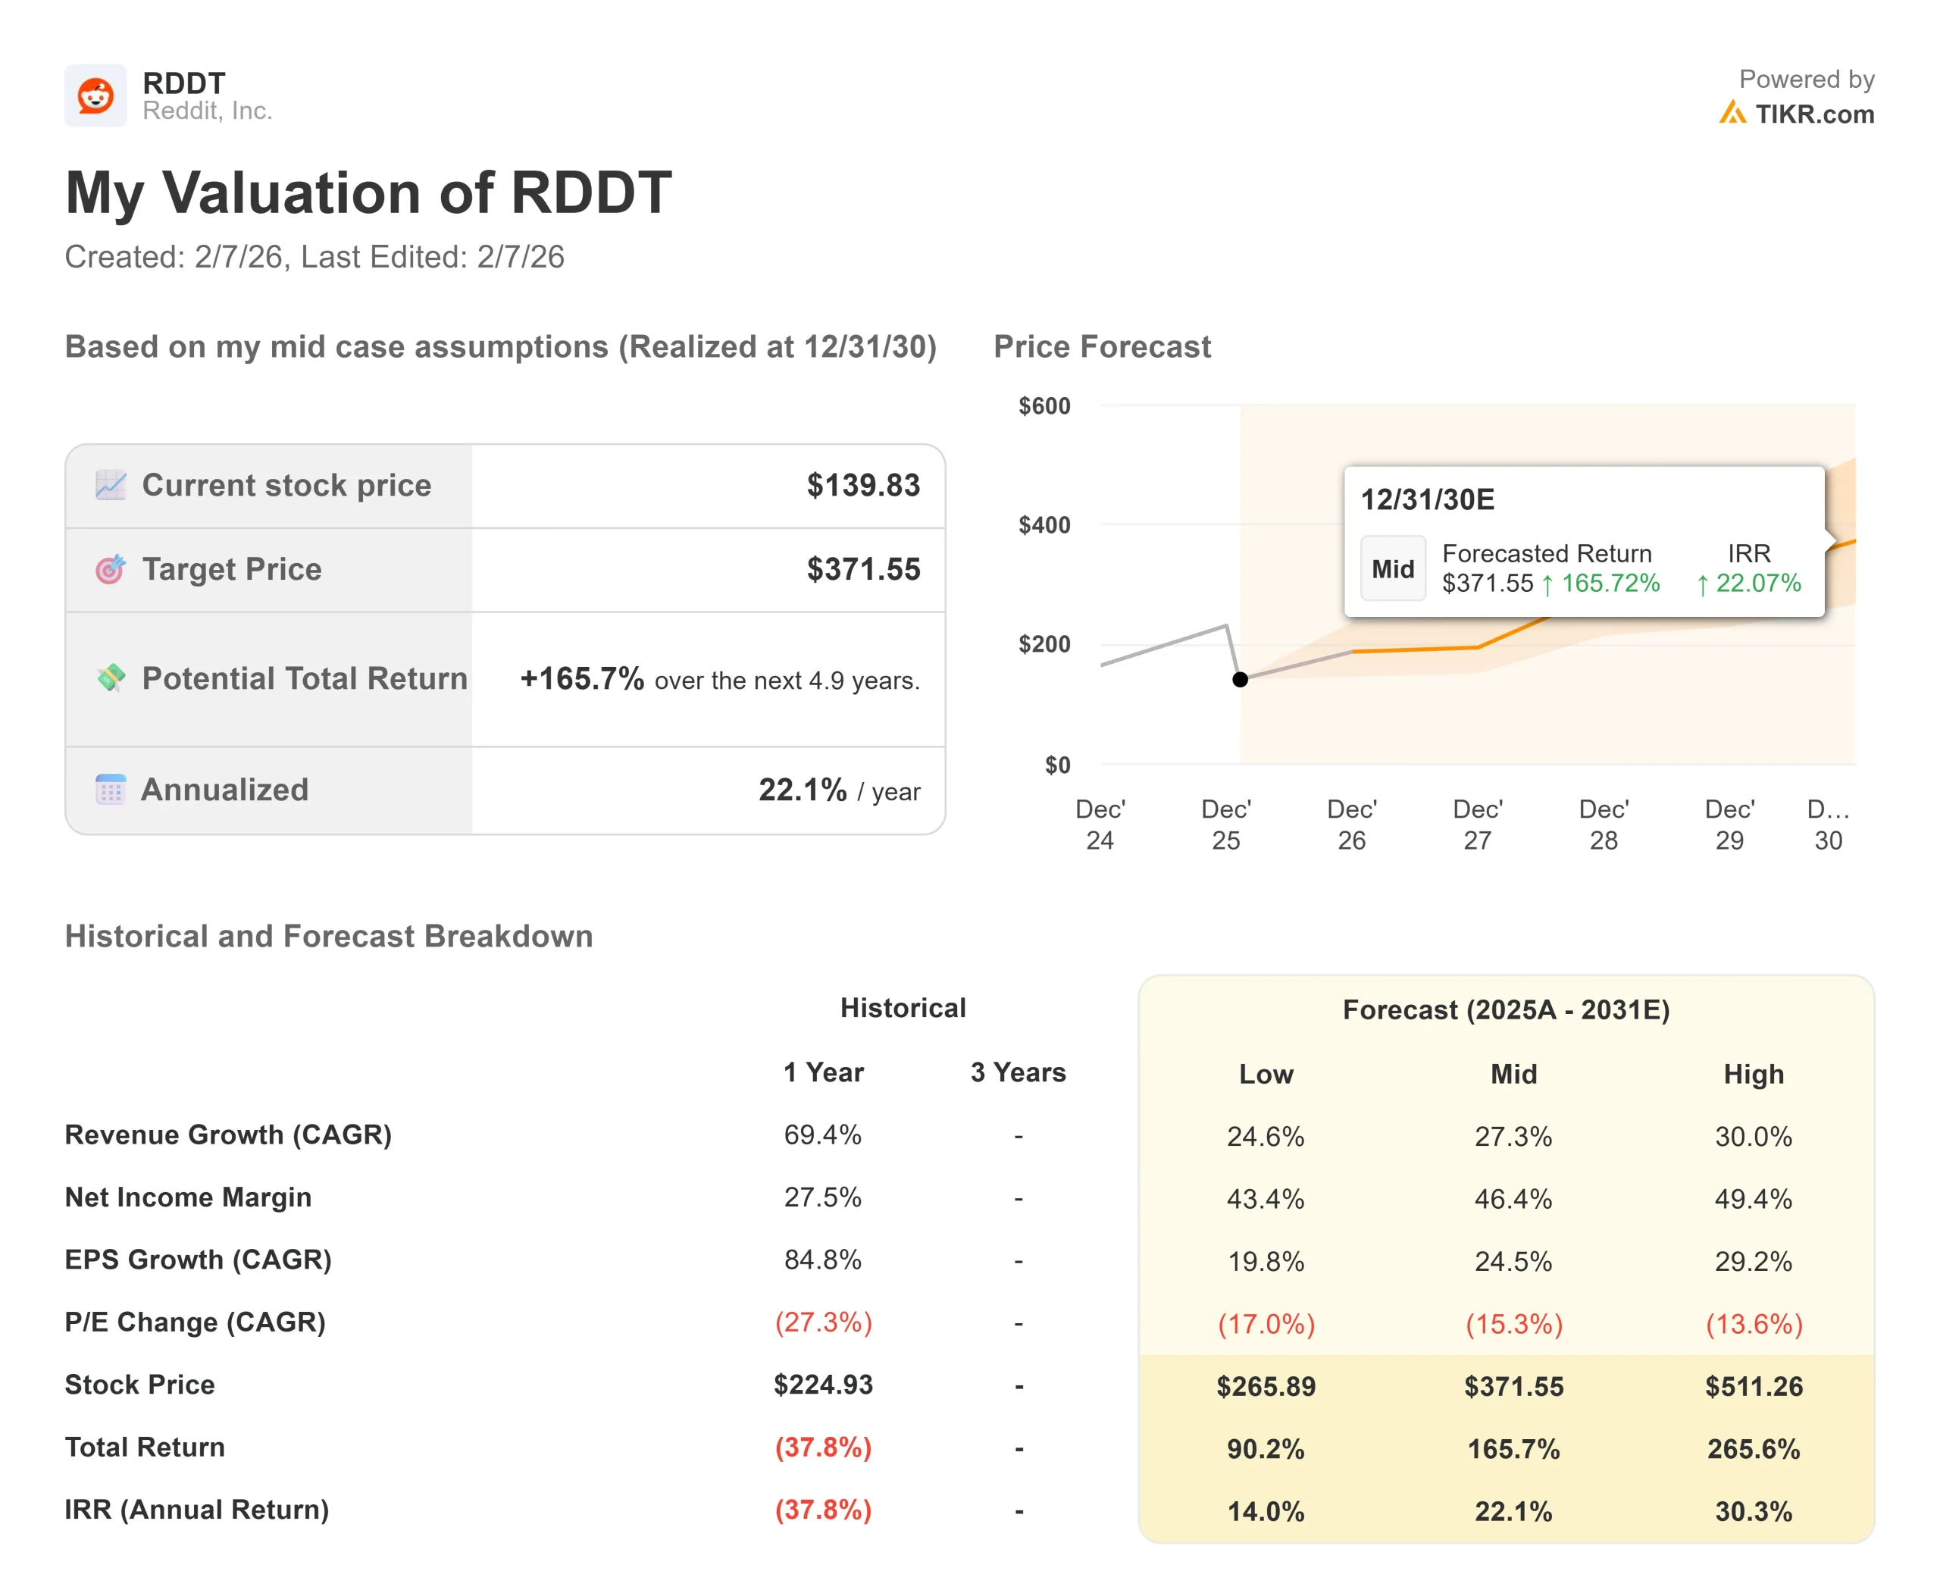The height and width of the screenshot is (1593, 1940).
Task: Click the Current stock price chart icon
Action: pos(111,484)
